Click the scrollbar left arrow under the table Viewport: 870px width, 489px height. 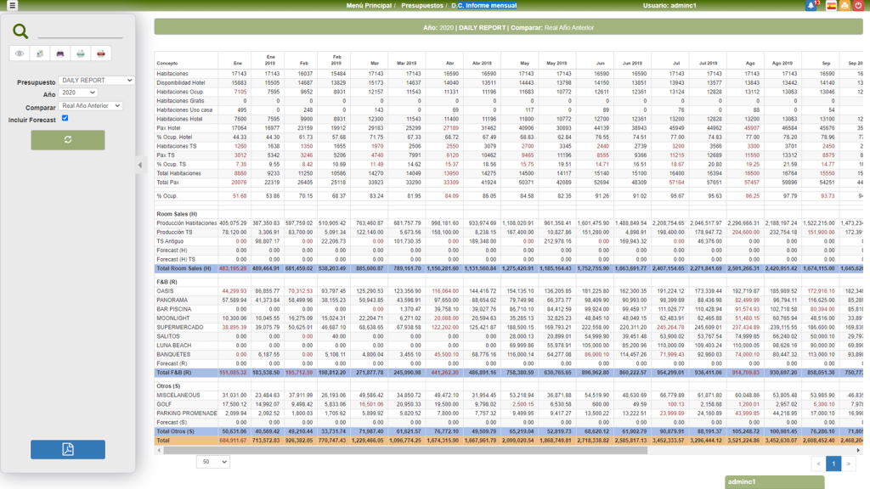coord(159,450)
